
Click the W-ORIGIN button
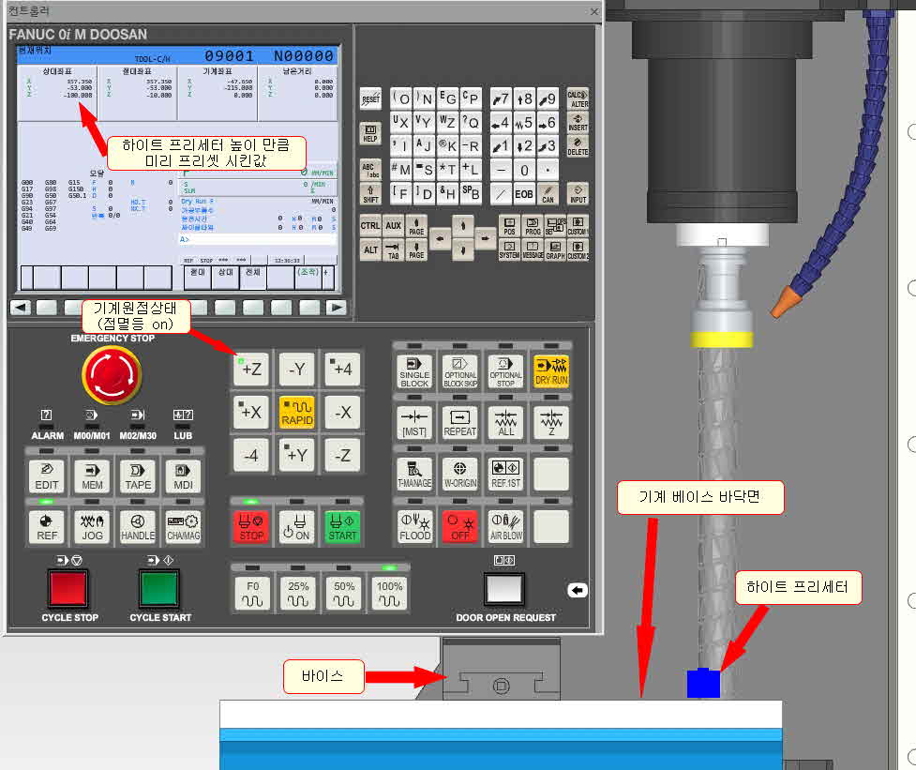pyautogui.click(x=460, y=475)
